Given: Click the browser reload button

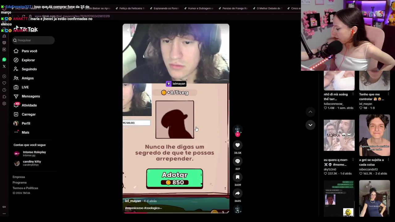Looking at the screenshot, I should pos(23,16).
